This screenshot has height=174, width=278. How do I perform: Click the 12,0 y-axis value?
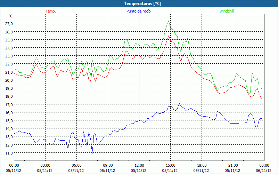9,145
